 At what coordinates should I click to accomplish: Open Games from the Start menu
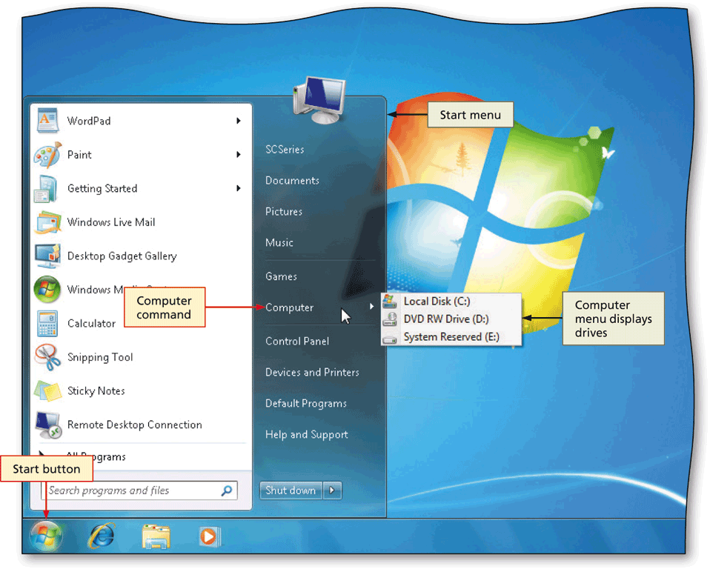pos(281,276)
